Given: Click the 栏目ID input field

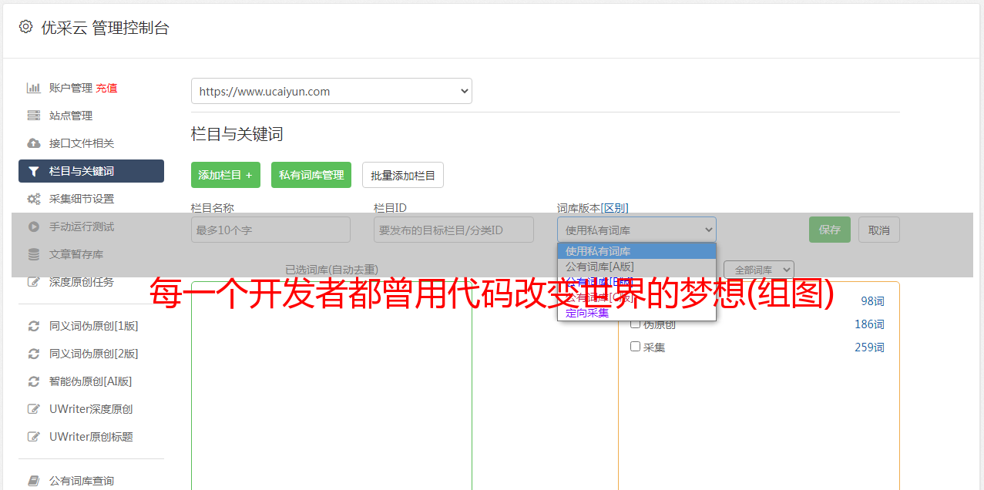Looking at the screenshot, I should point(454,230).
